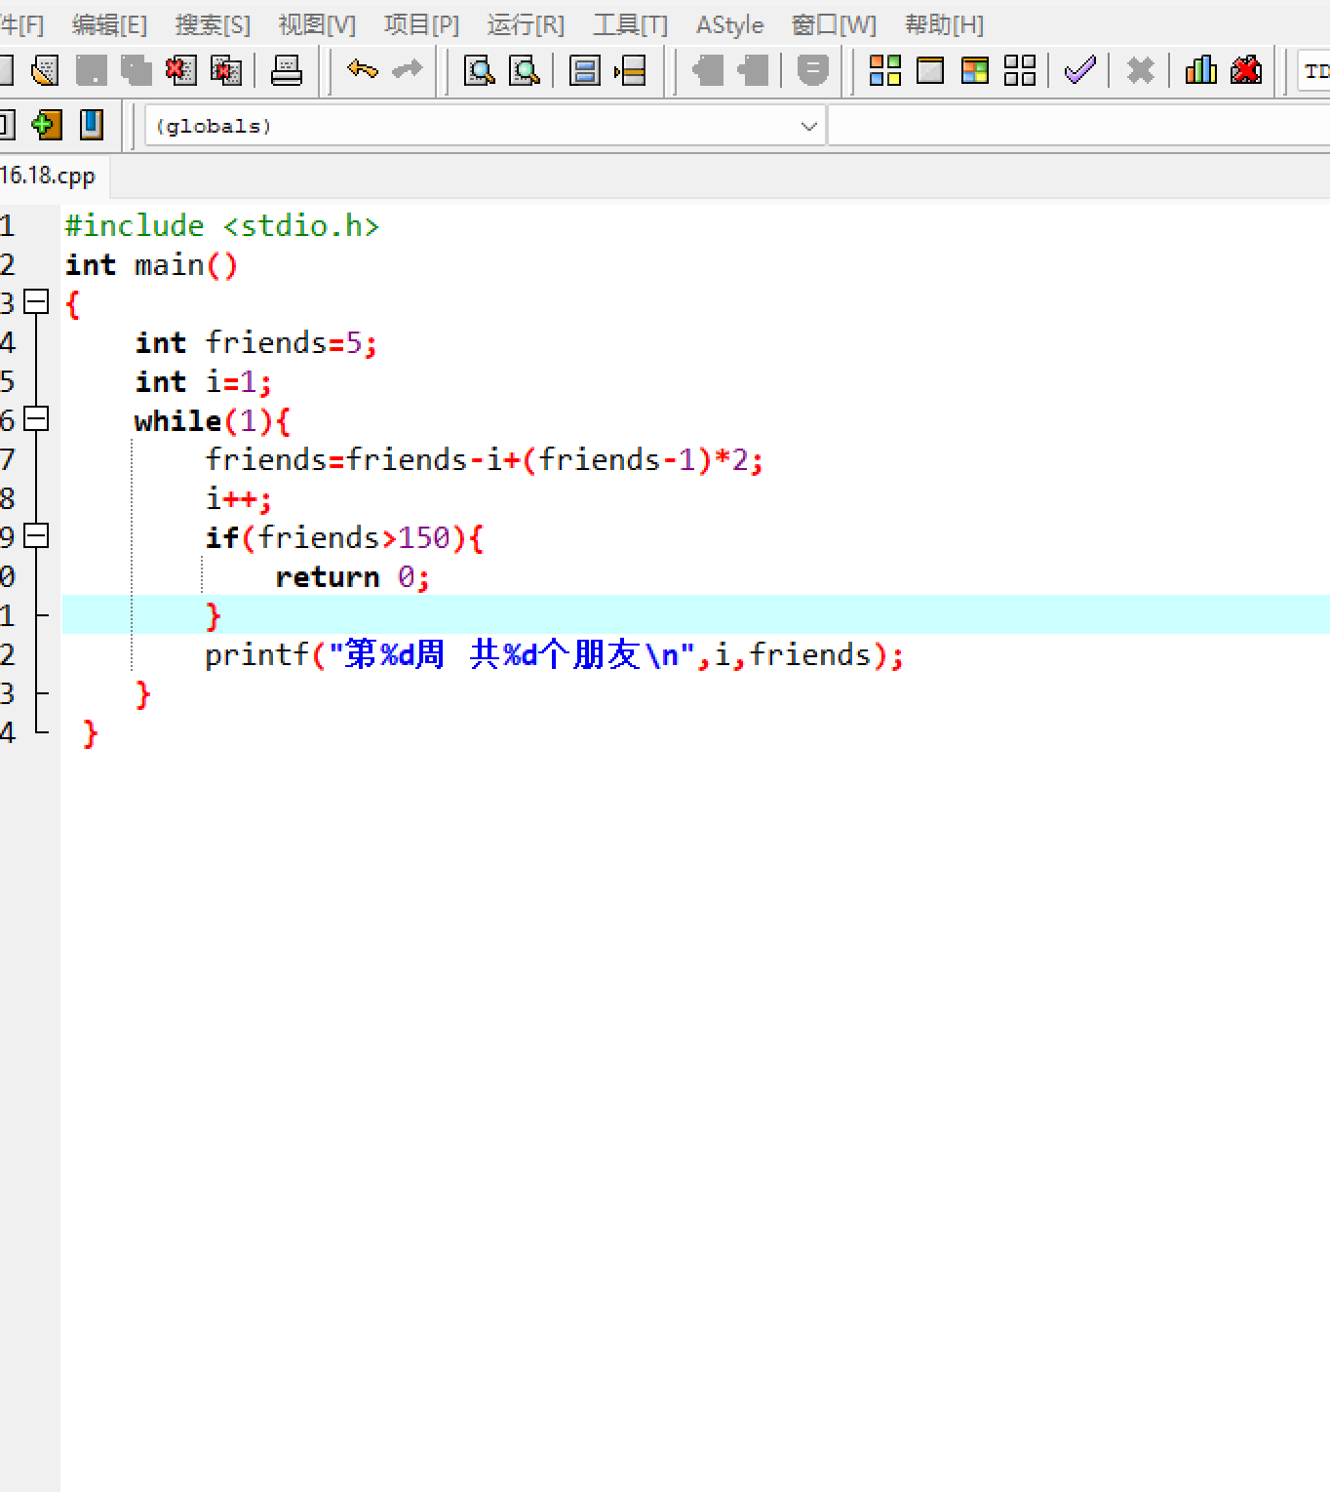Click the grayed Redo arrow
This screenshot has height=1492, width=1330.
pyautogui.click(x=407, y=70)
